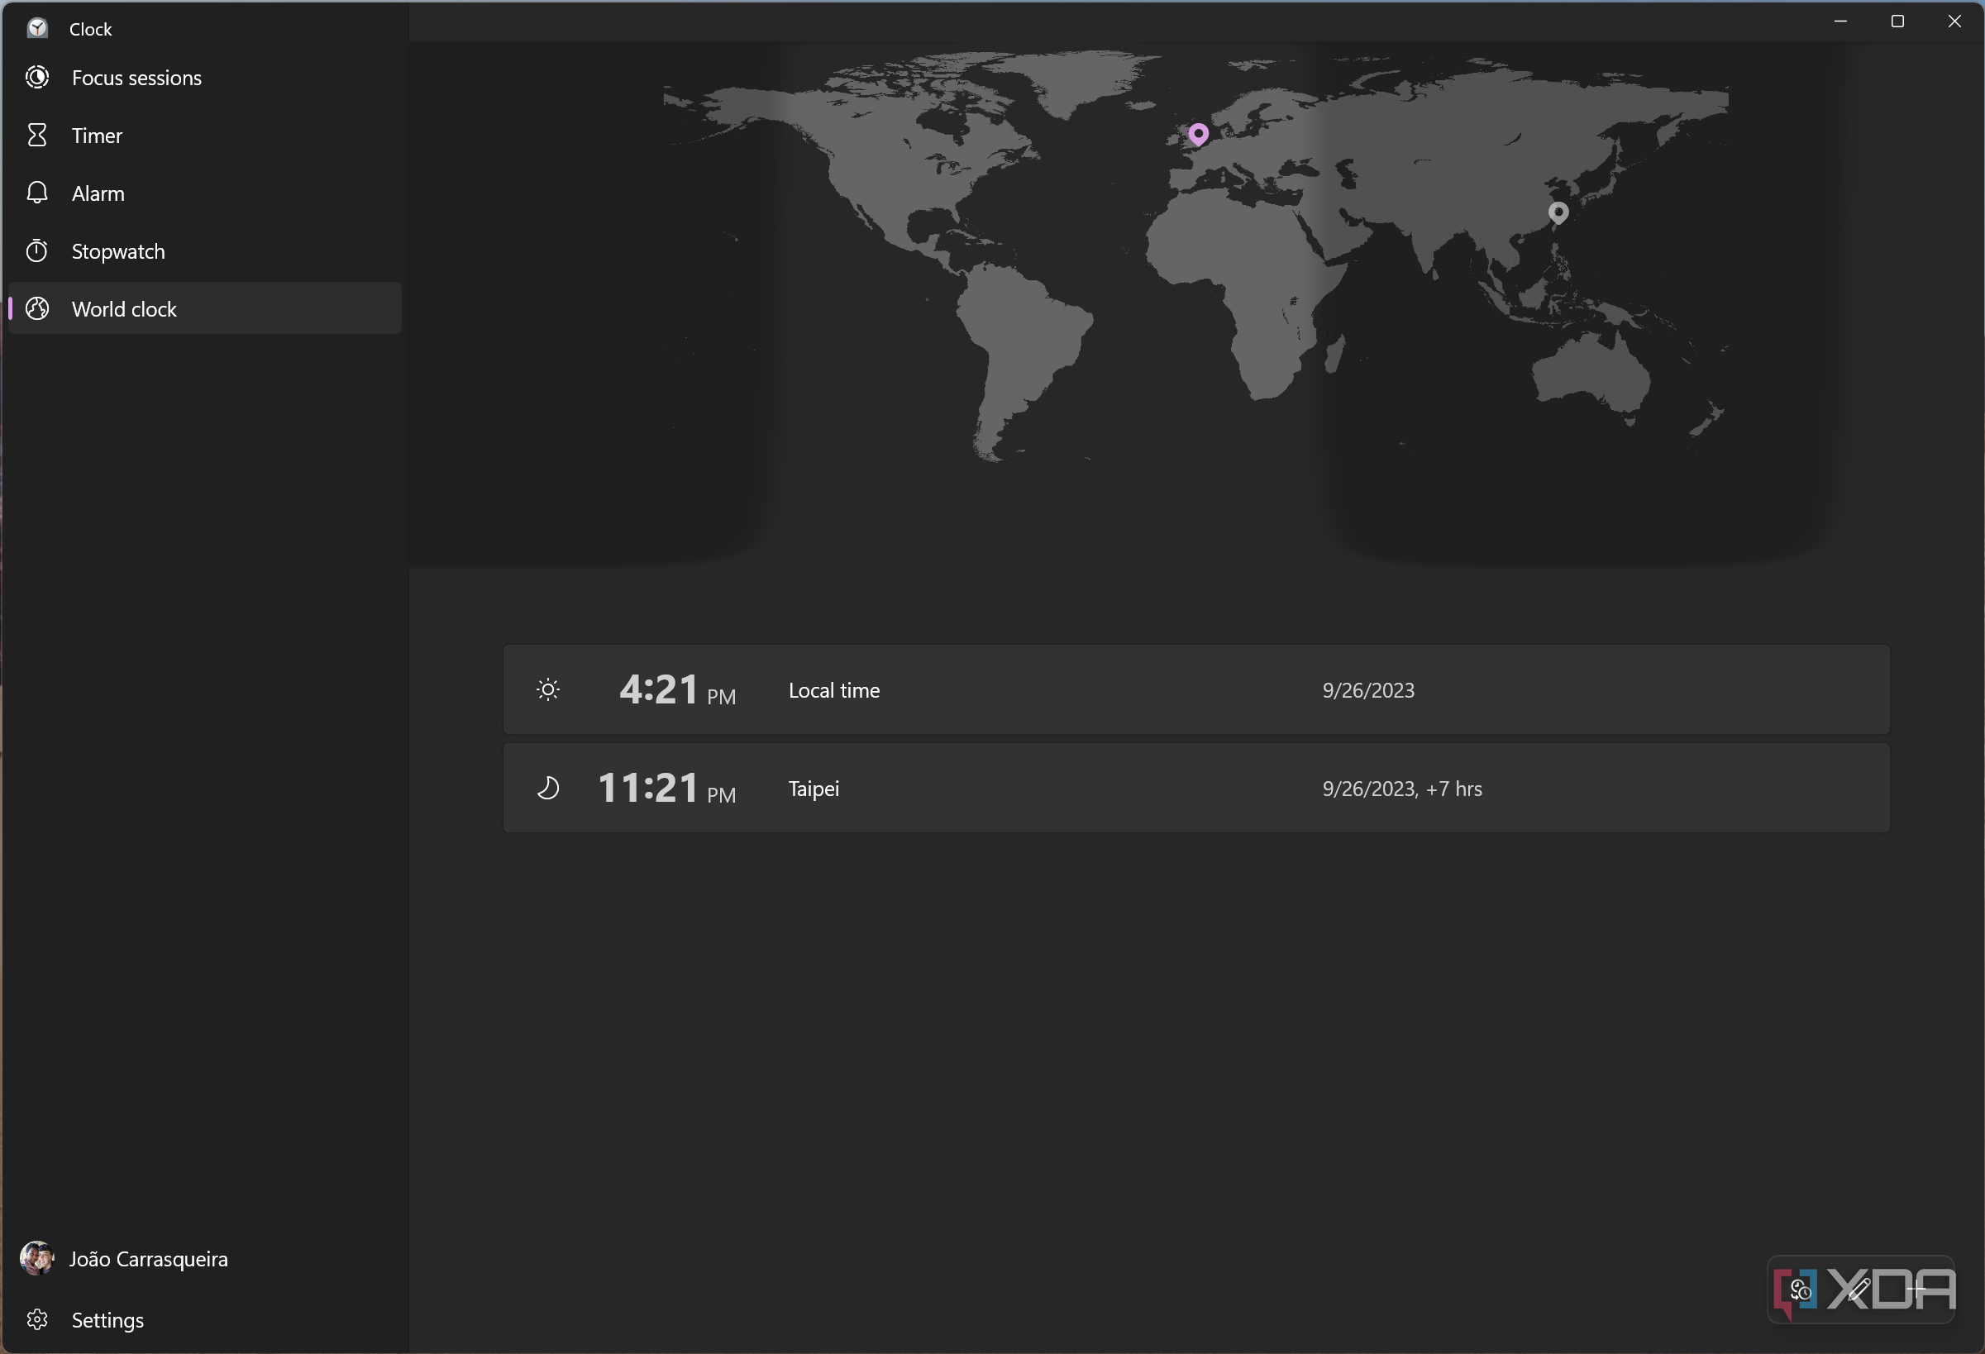This screenshot has height=1354, width=1985.
Task: Add a new city with plus icon
Action: tap(1916, 1290)
